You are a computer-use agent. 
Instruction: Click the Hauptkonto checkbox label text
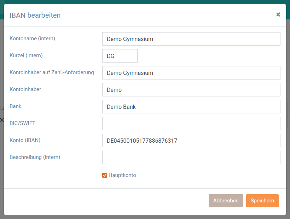[x=122, y=175]
